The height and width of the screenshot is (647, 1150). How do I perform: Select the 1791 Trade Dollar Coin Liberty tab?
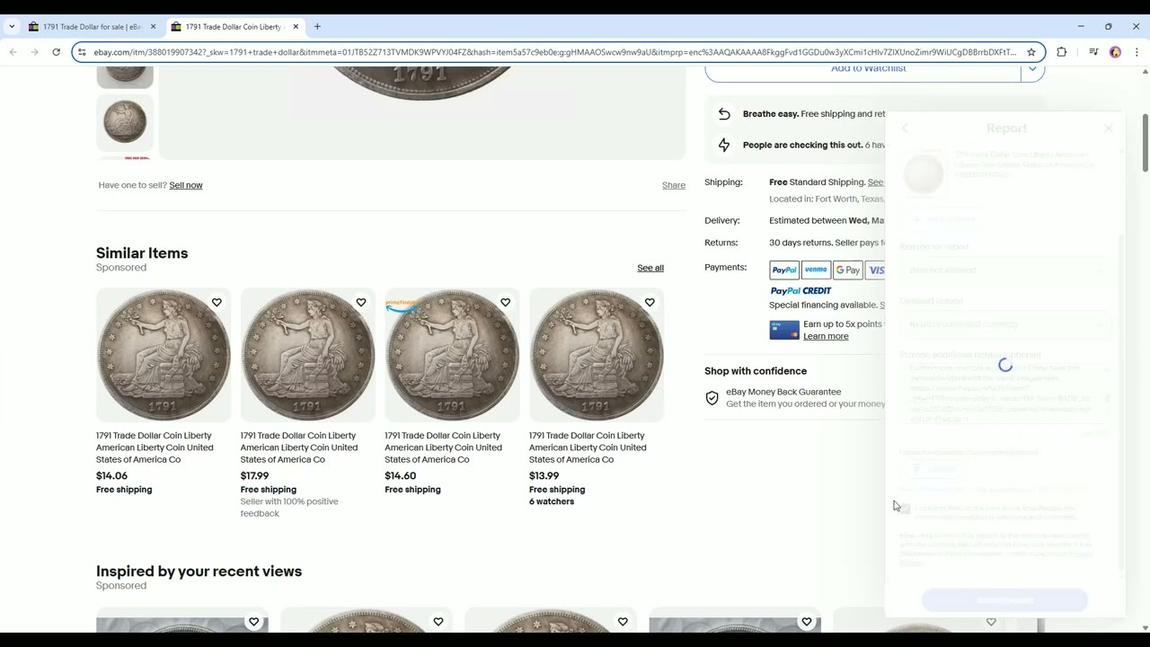235,27
